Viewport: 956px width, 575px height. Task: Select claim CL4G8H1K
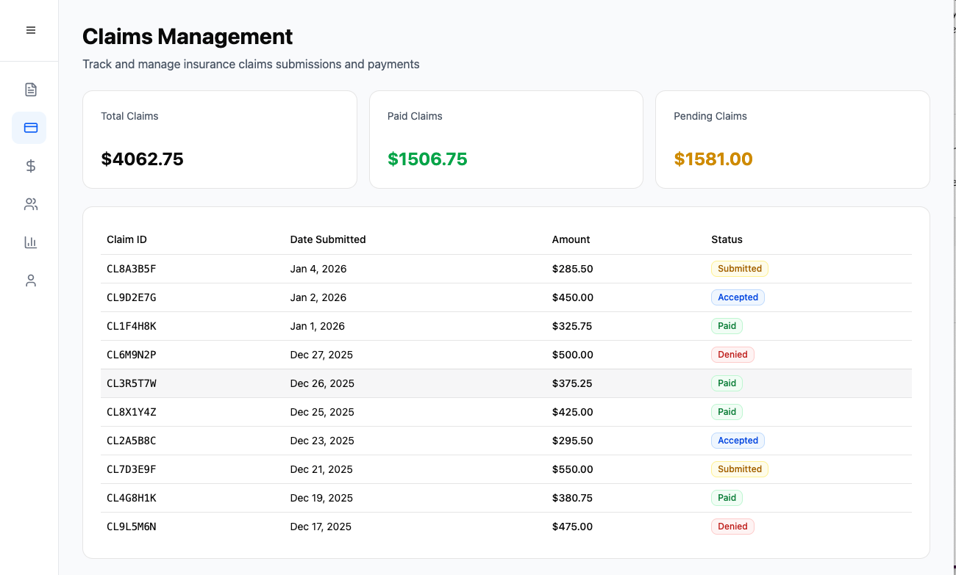(506, 498)
